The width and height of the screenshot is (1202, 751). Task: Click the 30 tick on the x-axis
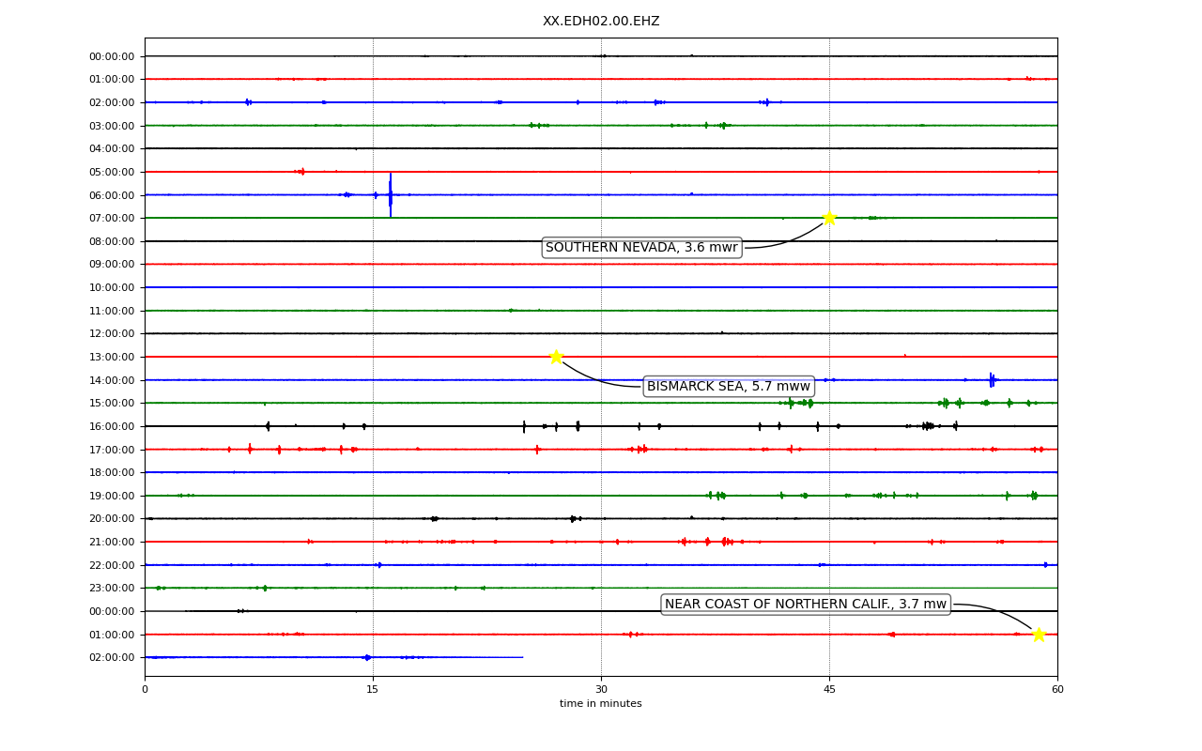pos(601,690)
